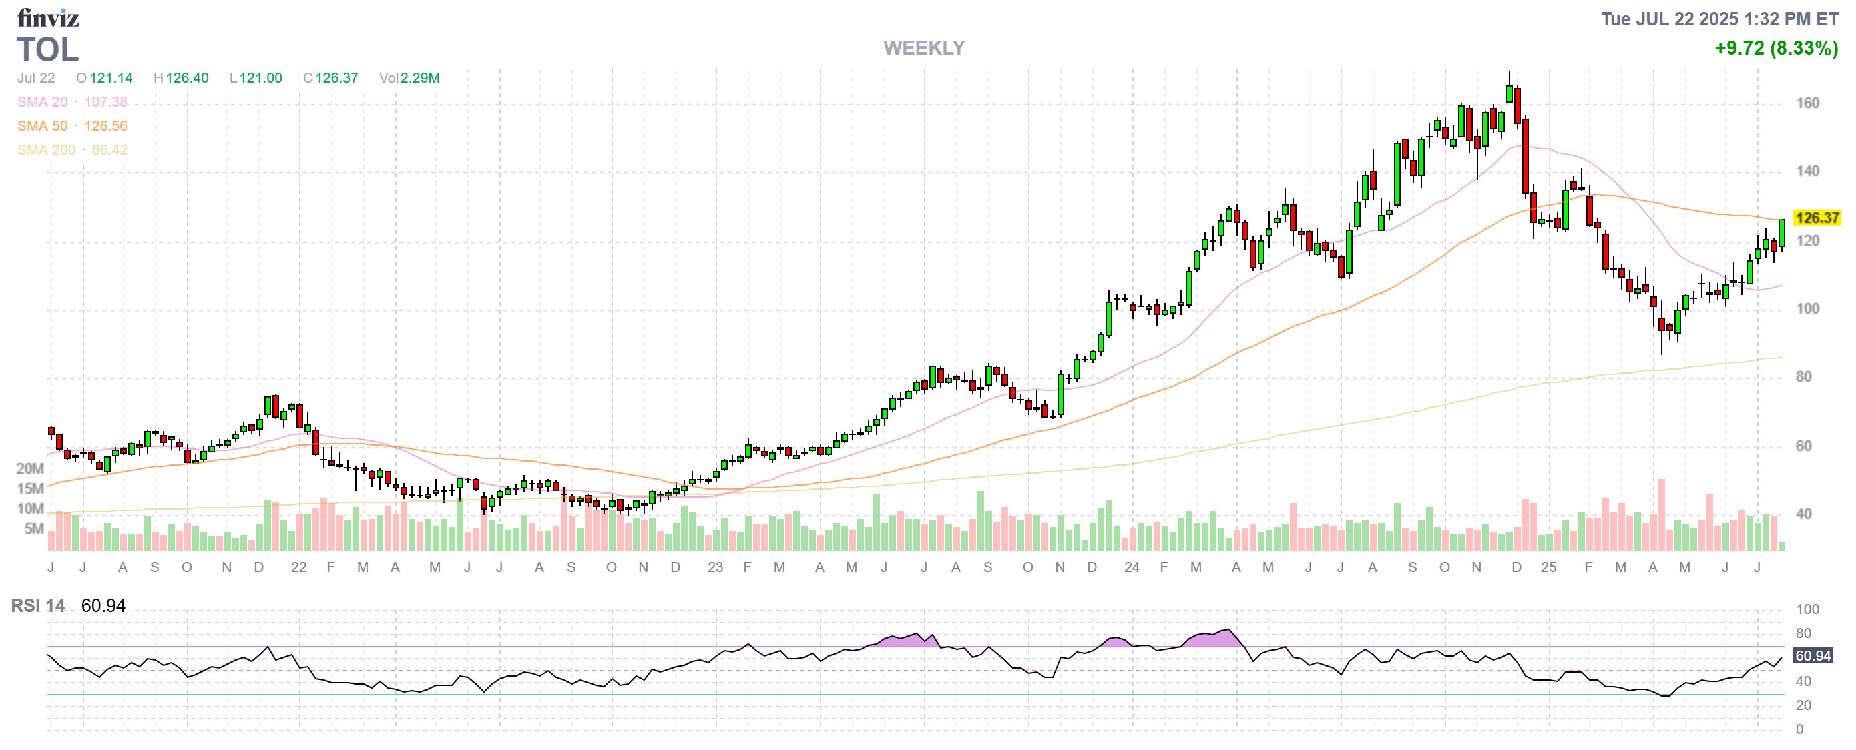This screenshot has height=750, width=1856.
Task: Click the 160 price axis label
Action: (1807, 103)
